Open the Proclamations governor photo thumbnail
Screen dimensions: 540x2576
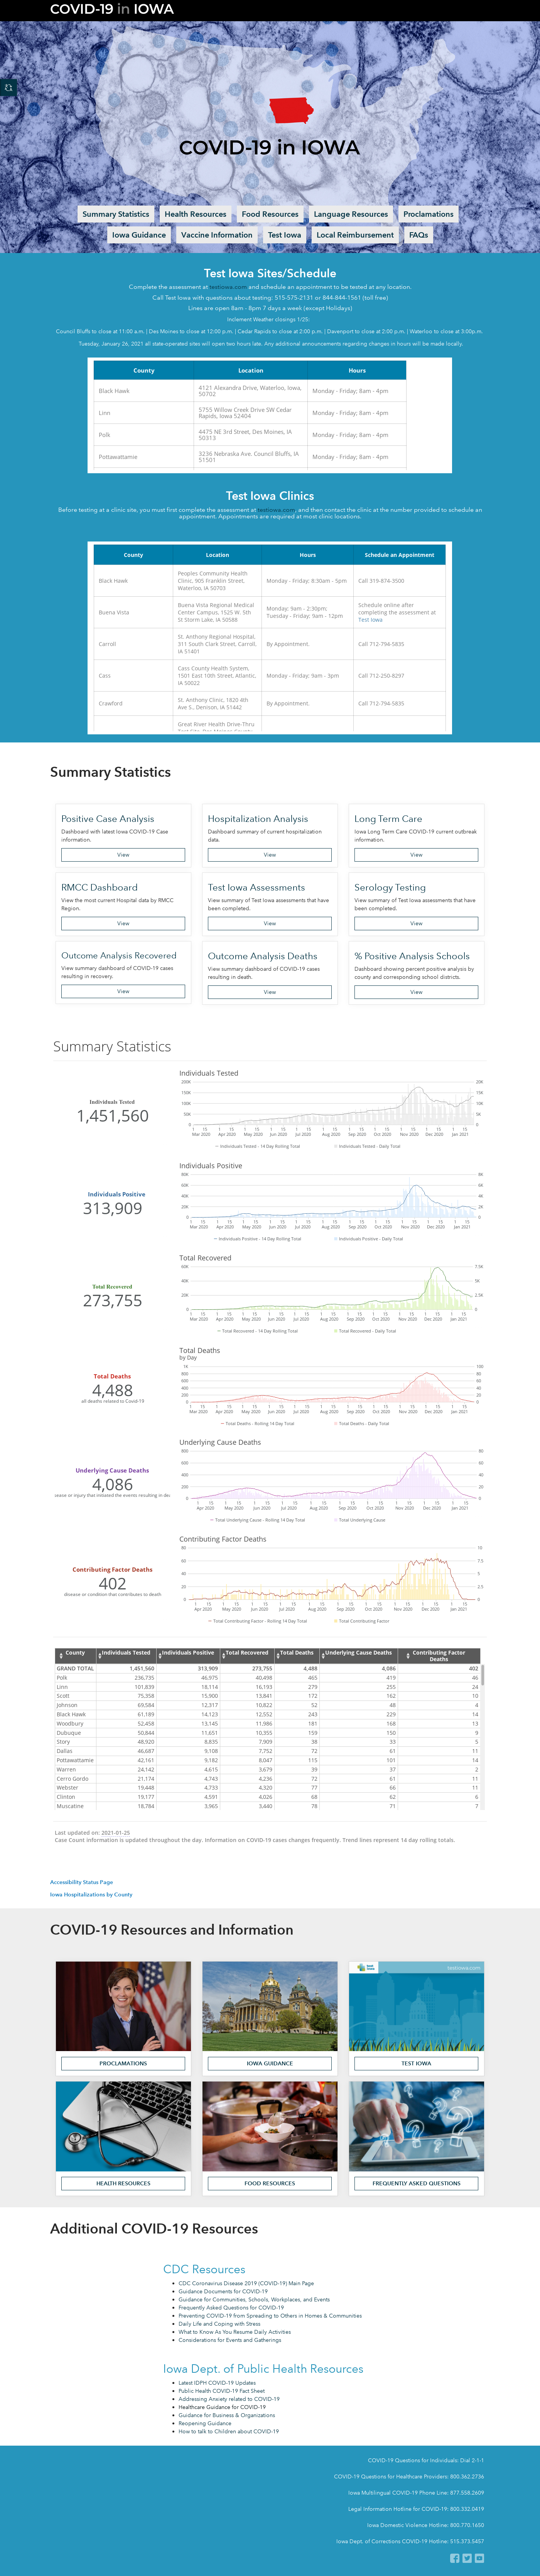[x=123, y=2006]
